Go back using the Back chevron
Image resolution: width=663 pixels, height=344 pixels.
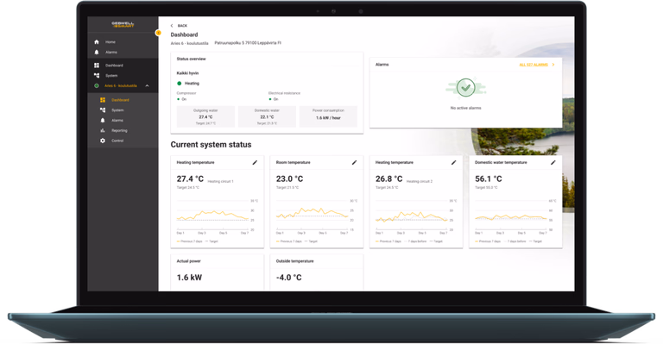172,26
